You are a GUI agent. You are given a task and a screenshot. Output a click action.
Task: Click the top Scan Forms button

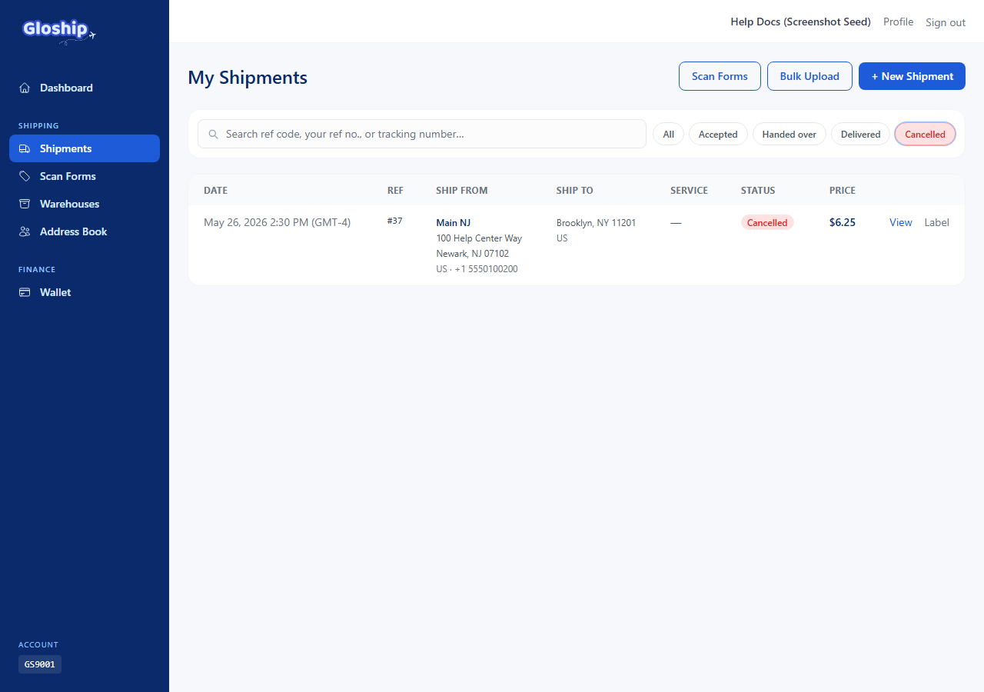click(x=720, y=76)
